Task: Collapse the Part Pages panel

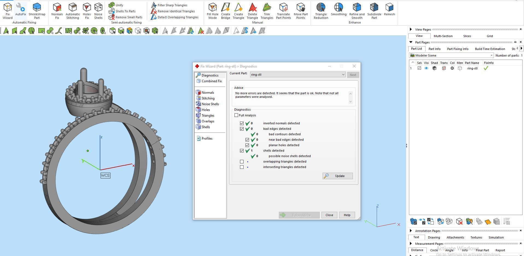Action: [x=411, y=42]
